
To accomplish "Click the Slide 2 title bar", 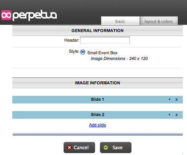I will [x=97, y=115].
